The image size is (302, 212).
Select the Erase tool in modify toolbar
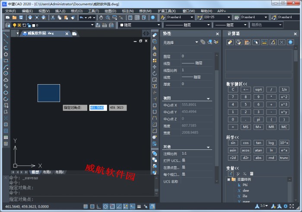coord(155,35)
